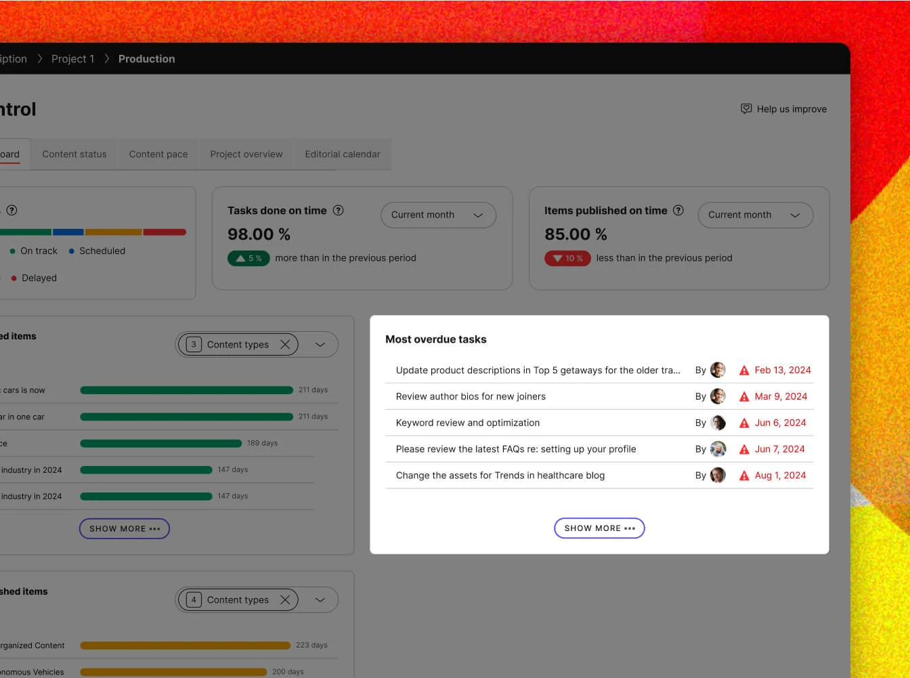Image resolution: width=910 pixels, height=678 pixels.
Task: Click the Help us improve feedback icon
Action: pos(746,108)
